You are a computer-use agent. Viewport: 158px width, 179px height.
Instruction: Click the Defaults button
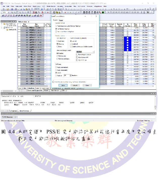75,85
